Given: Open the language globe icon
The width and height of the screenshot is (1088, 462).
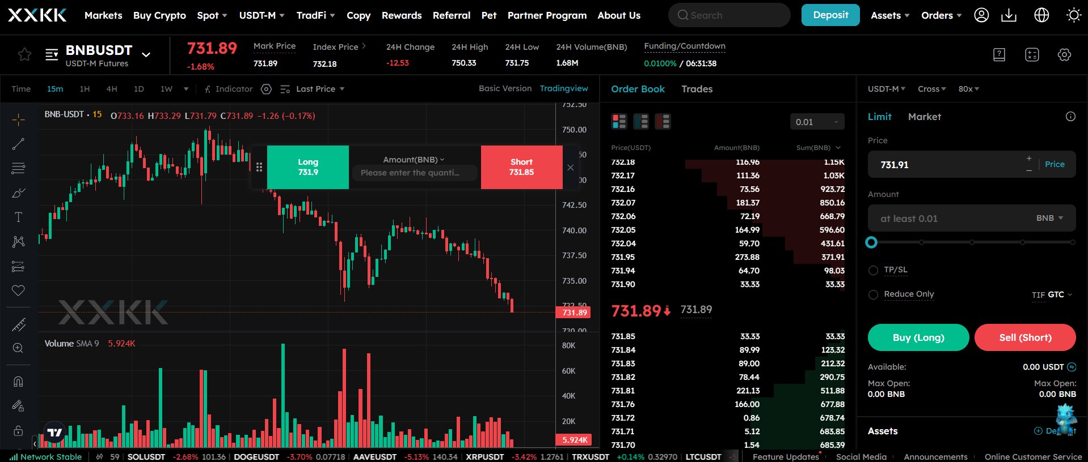Looking at the screenshot, I should coord(1041,15).
